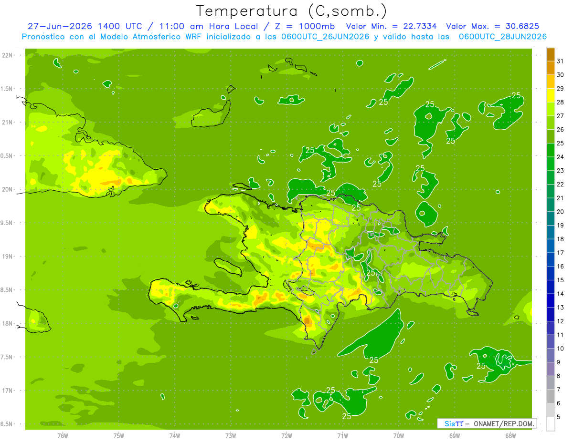
Task: Click the '68W' longitude axis label
Action: [510, 436]
